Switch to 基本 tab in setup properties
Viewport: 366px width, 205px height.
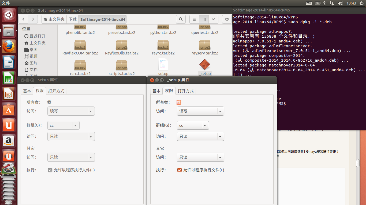click(27, 91)
